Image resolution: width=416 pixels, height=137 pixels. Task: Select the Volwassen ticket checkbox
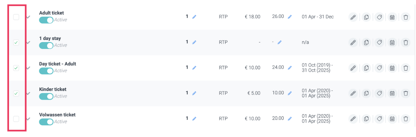click(16, 119)
